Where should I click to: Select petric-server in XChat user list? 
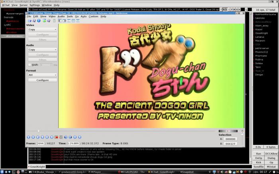pyautogui.click(x=262, y=48)
